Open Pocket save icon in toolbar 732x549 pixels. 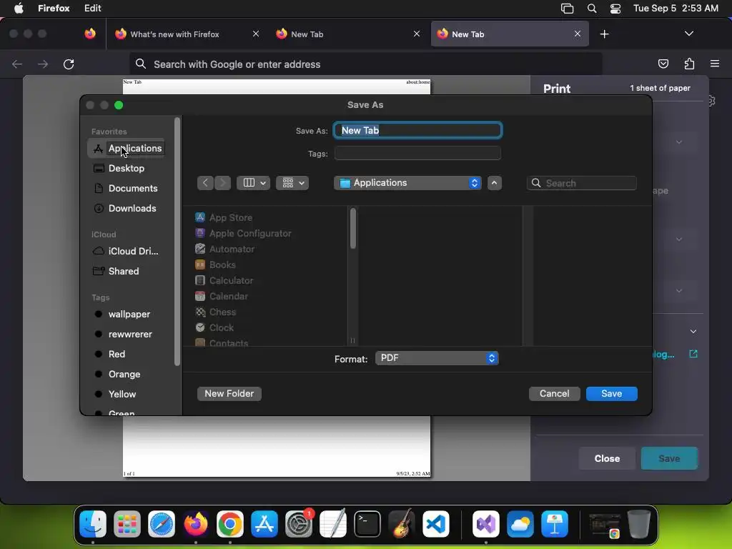pos(663,64)
